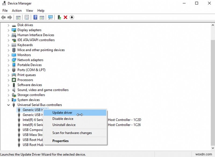Click the forward navigation arrow icon
Screen dimensions: 215x157
[x=10, y=17]
